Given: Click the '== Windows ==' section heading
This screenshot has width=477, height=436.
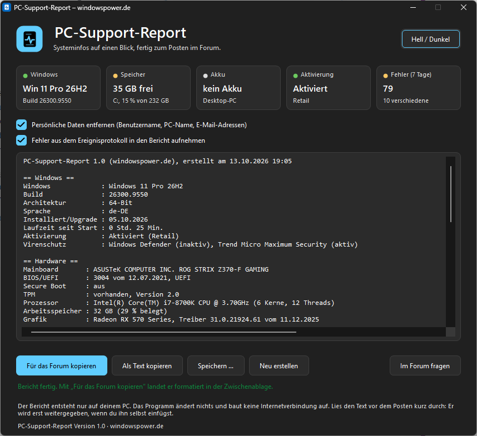Looking at the screenshot, I should click(49, 178).
